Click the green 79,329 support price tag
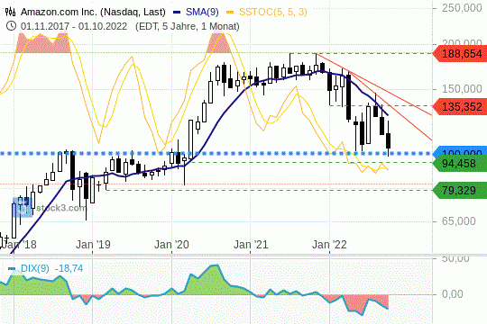 [460, 190]
